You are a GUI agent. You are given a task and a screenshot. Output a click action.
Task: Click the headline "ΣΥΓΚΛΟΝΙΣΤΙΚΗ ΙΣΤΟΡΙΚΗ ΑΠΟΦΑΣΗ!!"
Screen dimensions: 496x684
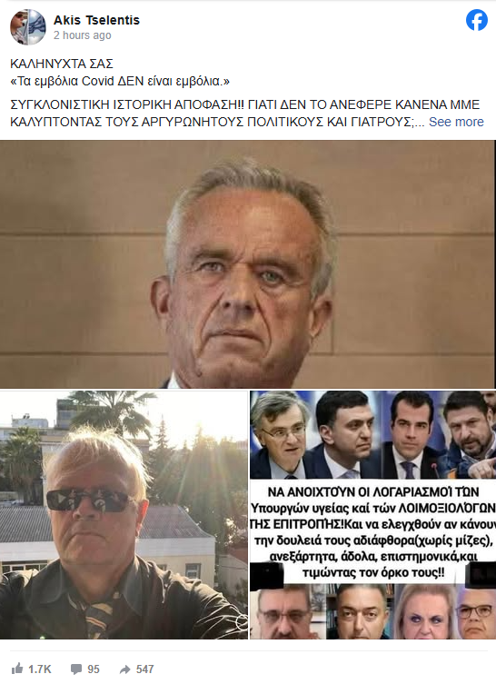tap(127, 104)
